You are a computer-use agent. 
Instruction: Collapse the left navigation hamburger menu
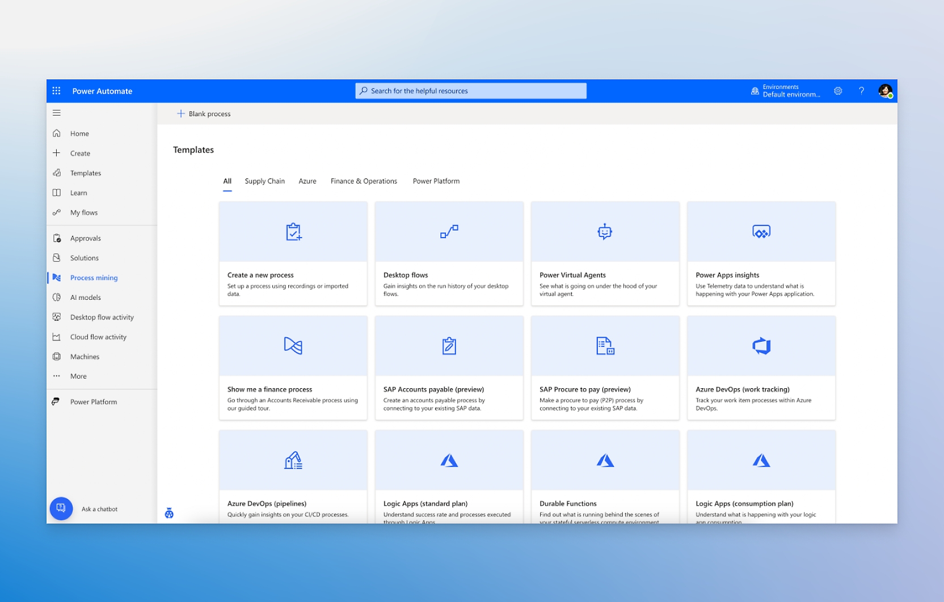(57, 113)
